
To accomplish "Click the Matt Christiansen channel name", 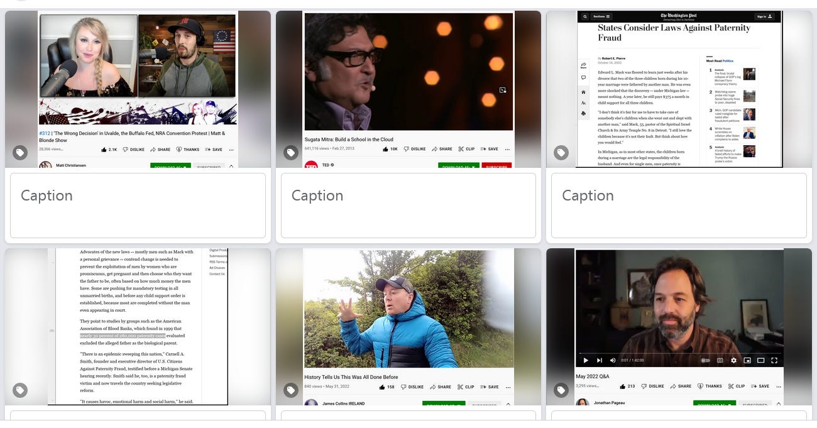I will coord(71,165).
